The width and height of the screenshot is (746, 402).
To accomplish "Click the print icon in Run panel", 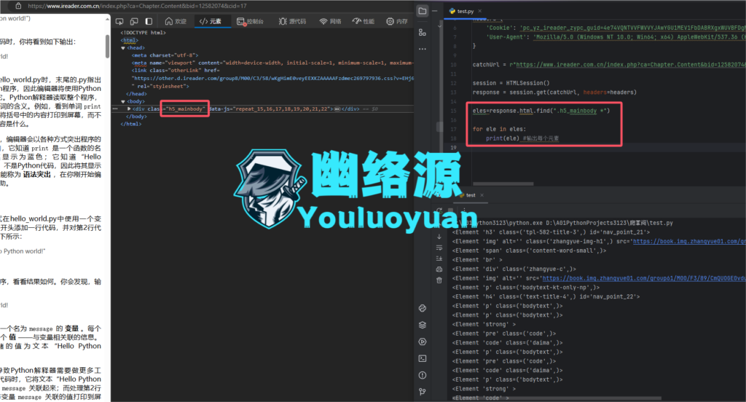I will 439,269.
